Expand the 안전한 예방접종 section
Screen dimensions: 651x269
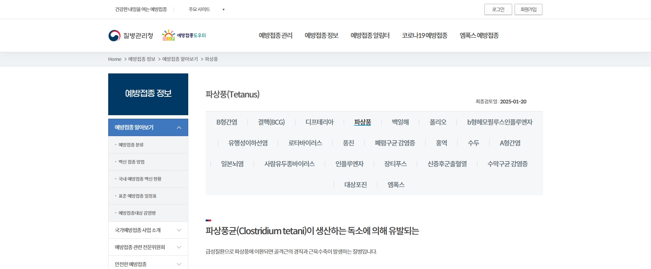pos(148,264)
